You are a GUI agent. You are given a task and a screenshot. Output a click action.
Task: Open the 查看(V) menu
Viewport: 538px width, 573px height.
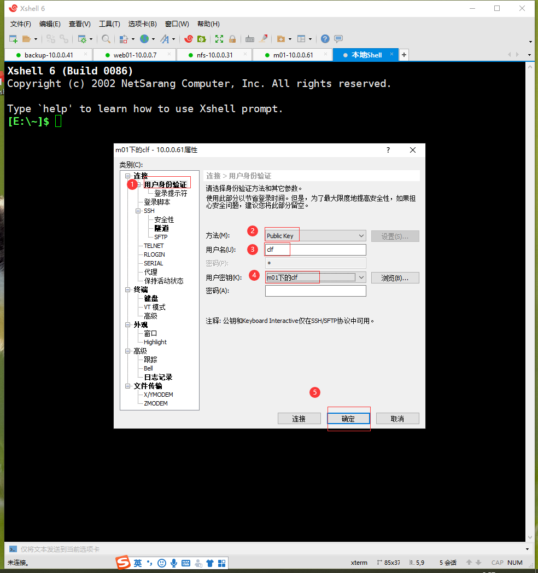80,24
